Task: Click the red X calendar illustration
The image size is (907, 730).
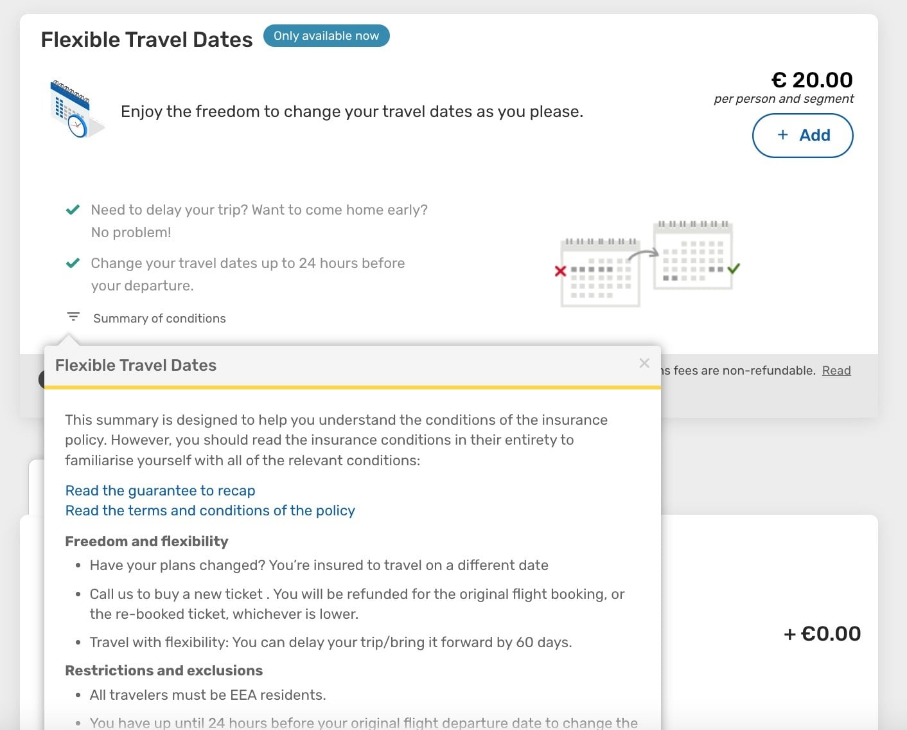Action: pyautogui.click(x=596, y=272)
